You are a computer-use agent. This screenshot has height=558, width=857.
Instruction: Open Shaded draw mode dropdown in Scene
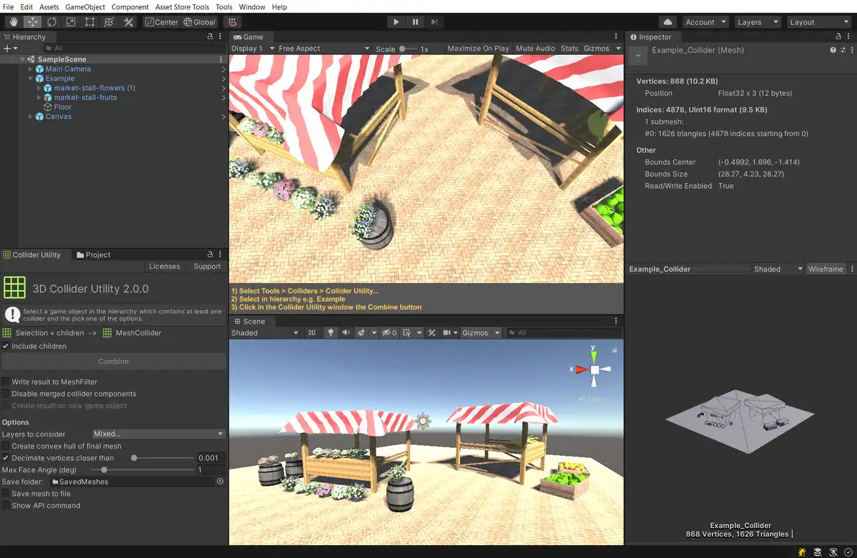pyautogui.click(x=265, y=333)
